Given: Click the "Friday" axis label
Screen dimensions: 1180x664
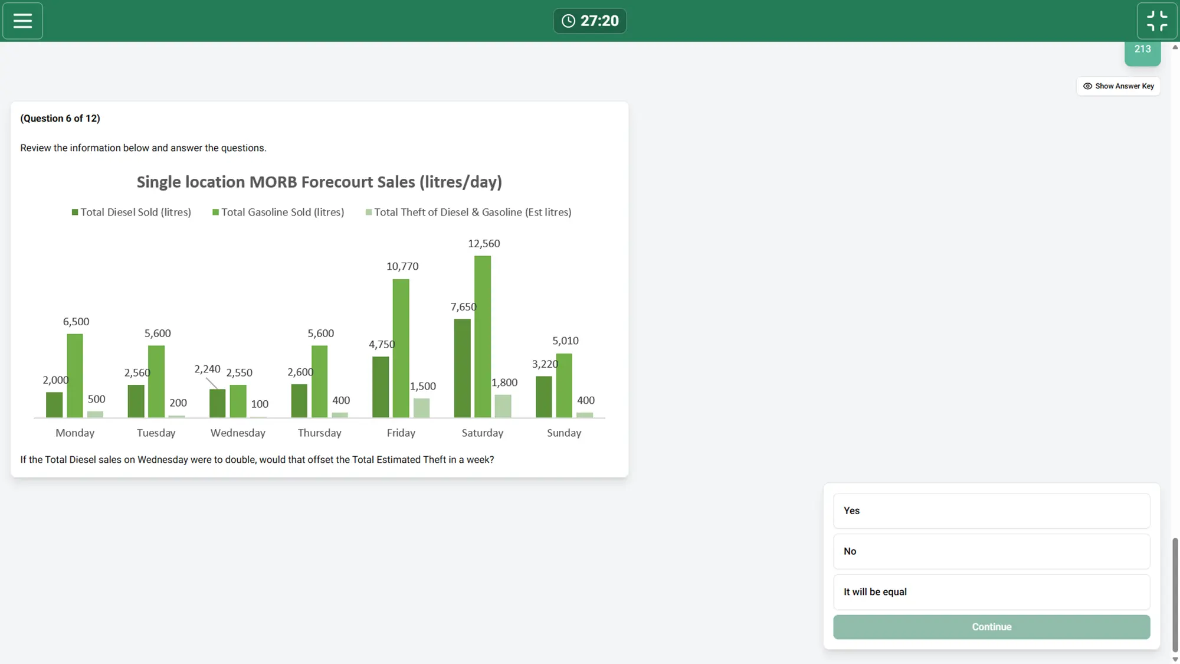Looking at the screenshot, I should pyautogui.click(x=401, y=433).
